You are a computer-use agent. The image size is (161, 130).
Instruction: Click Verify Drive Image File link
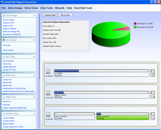11,32
